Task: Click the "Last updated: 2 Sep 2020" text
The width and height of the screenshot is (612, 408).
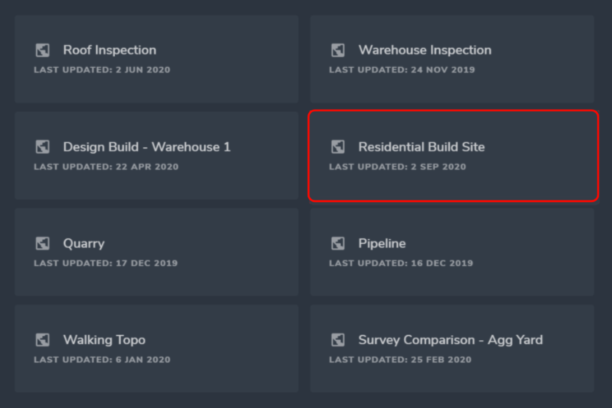Action: 397,167
